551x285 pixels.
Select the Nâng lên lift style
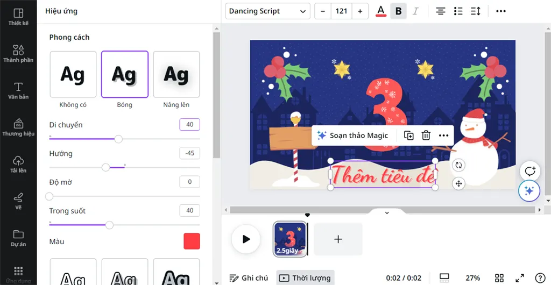176,74
